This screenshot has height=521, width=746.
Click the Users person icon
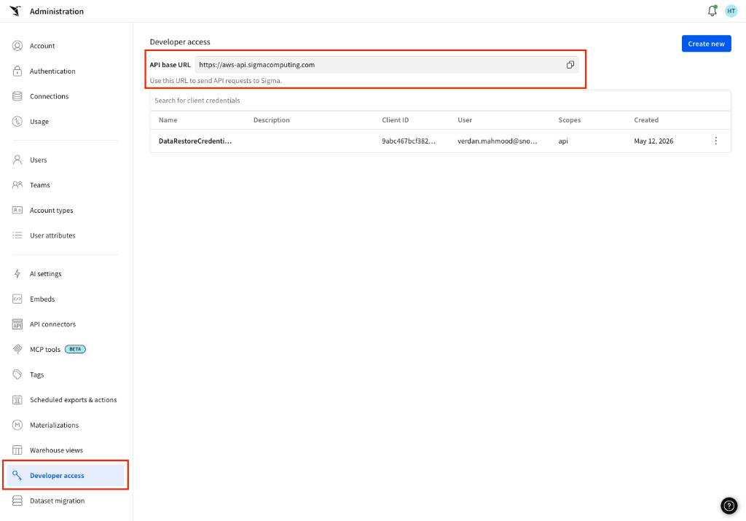click(17, 160)
